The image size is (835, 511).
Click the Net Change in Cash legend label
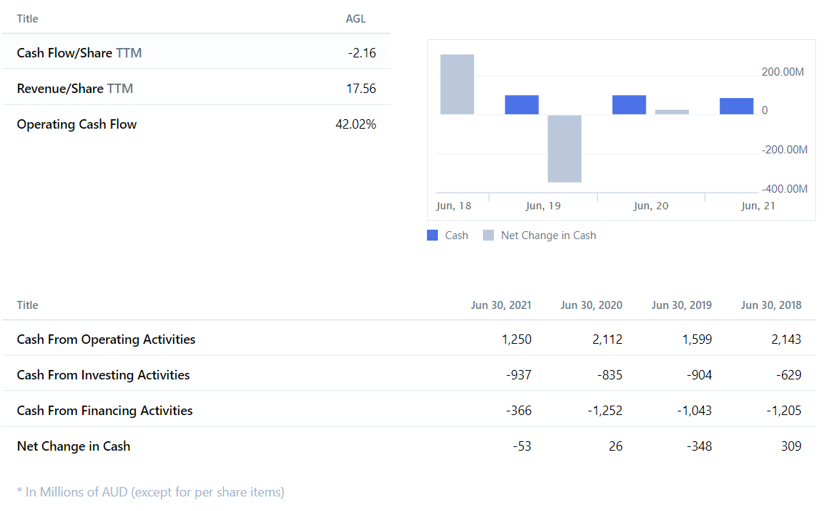pos(548,236)
